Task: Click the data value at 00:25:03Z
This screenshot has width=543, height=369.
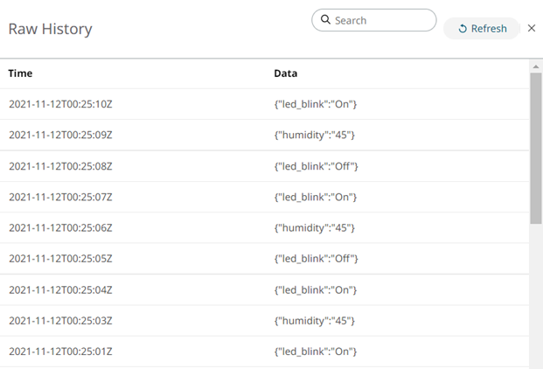Action: [x=314, y=321]
